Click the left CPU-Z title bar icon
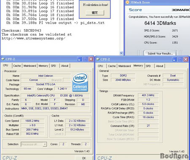 pyautogui.click(x=3, y=59)
